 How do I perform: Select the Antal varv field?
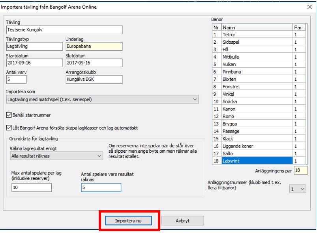(16, 80)
